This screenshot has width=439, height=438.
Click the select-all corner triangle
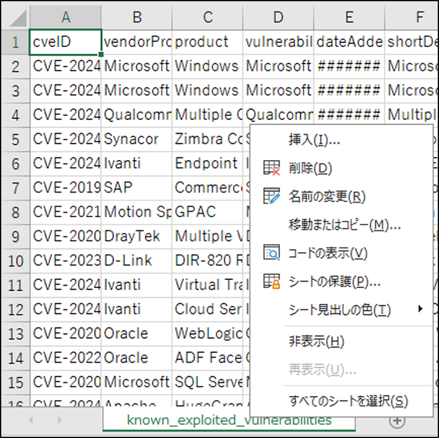pos(18,18)
